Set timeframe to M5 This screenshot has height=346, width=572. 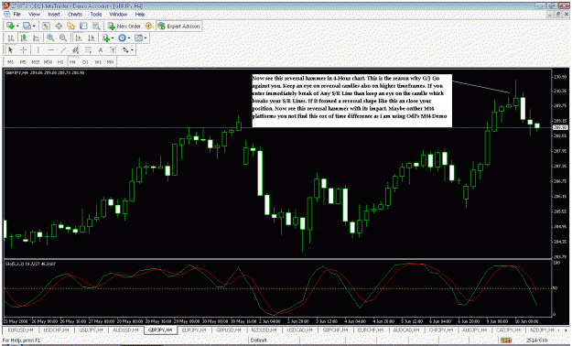coord(23,61)
